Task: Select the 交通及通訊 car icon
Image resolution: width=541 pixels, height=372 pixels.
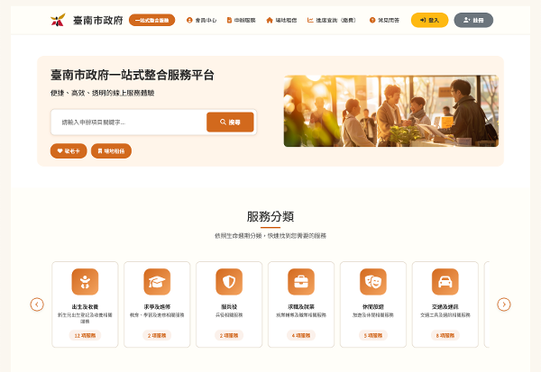Action: click(x=445, y=282)
